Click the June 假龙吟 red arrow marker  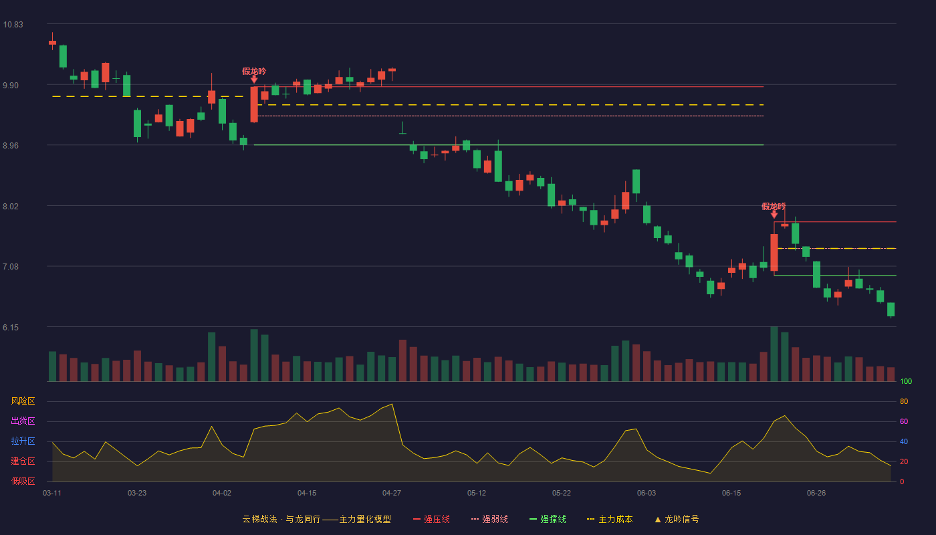click(x=774, y=215)
